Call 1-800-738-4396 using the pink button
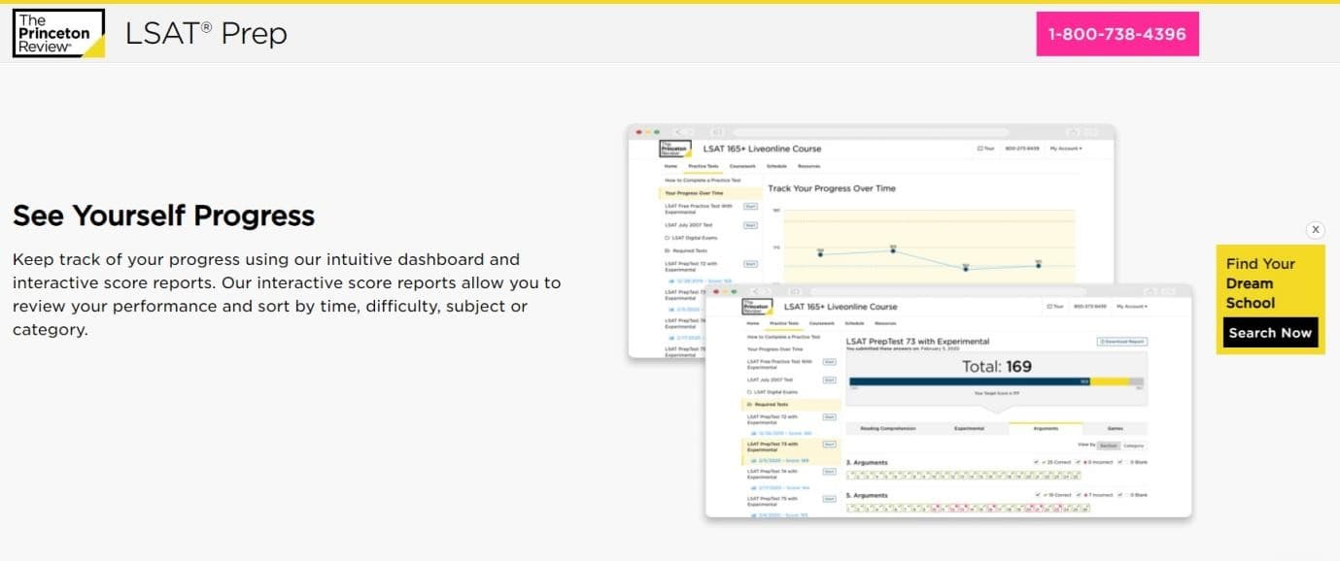Image resolution: width=1340 pixels, height=561 pixels. click(x=1117, y=34)
